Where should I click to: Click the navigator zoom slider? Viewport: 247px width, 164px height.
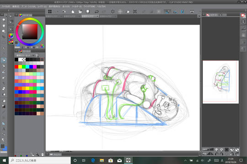[x=208, y=149]
